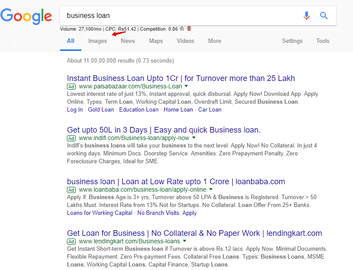Viewport: 353px width, 270px height.
Task: Expand dropdown arrow next to indifi URL
Action: tap(194, 137)
